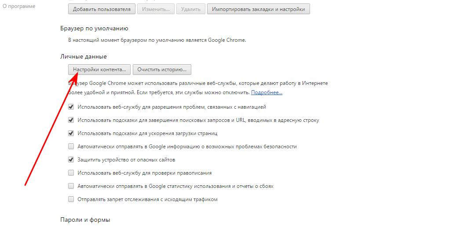The image size is (456, 231).
Task: Follow the Подробнее... link
Action: pyautogui.click(x=266, y=92)
